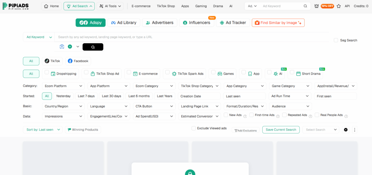The width and height of the screenshot is (372, 175).
Task: Open the Sort by: Last seen dropdown
Action: [x=43, y=130]
